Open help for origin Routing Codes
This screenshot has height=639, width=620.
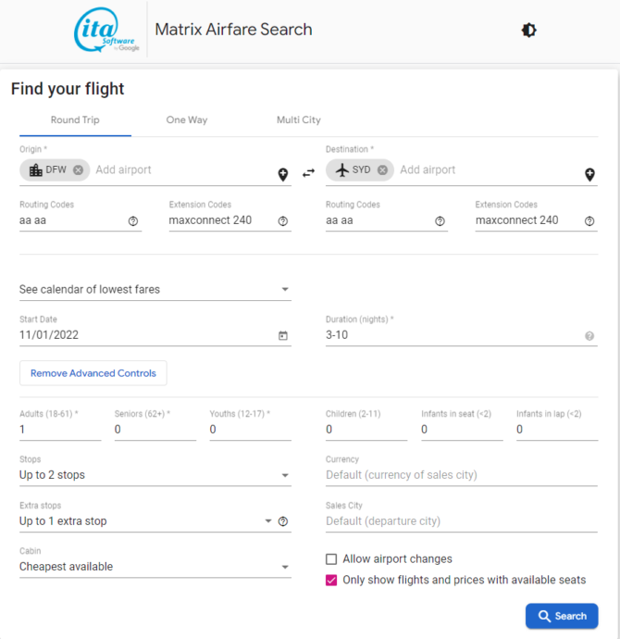point(133,221)
